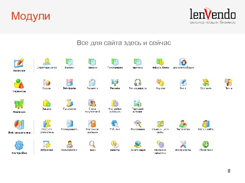Select the Настройки магазина icon
Image resolution: width=245 pixels, height=183 pixels.
115,103
